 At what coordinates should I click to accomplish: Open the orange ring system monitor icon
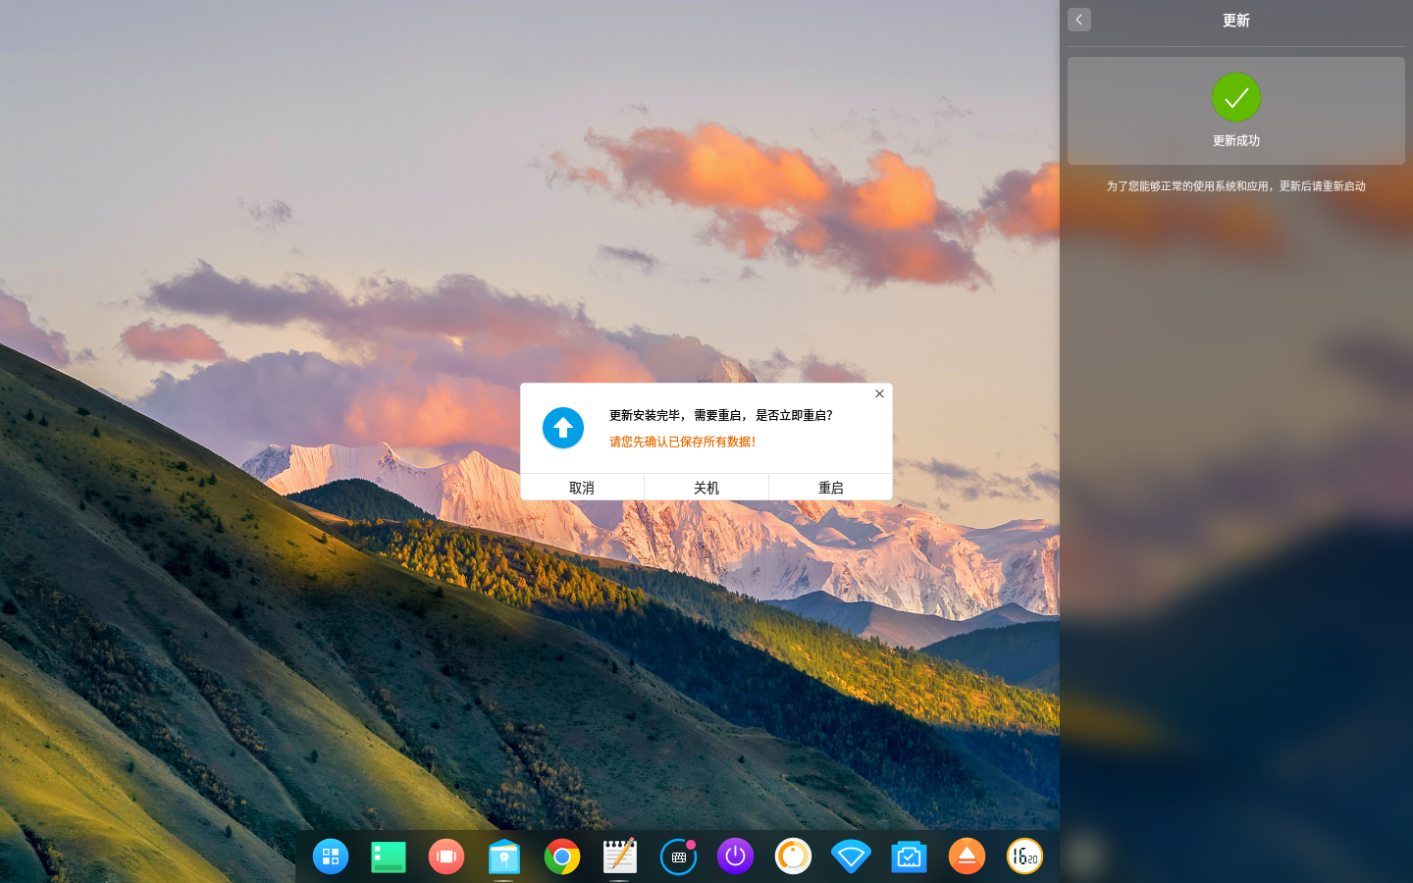coord(793,857)
